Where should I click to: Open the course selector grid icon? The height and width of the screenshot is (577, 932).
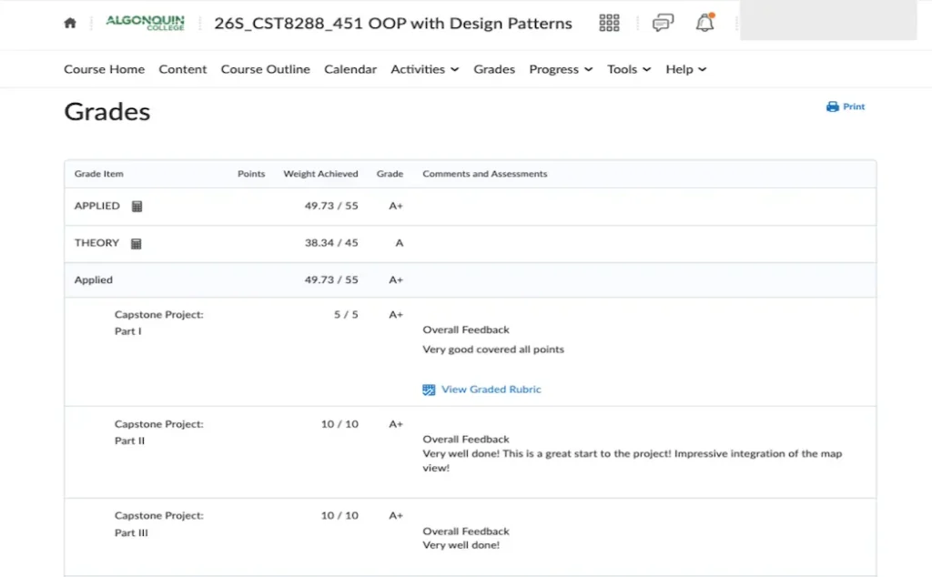609,23
